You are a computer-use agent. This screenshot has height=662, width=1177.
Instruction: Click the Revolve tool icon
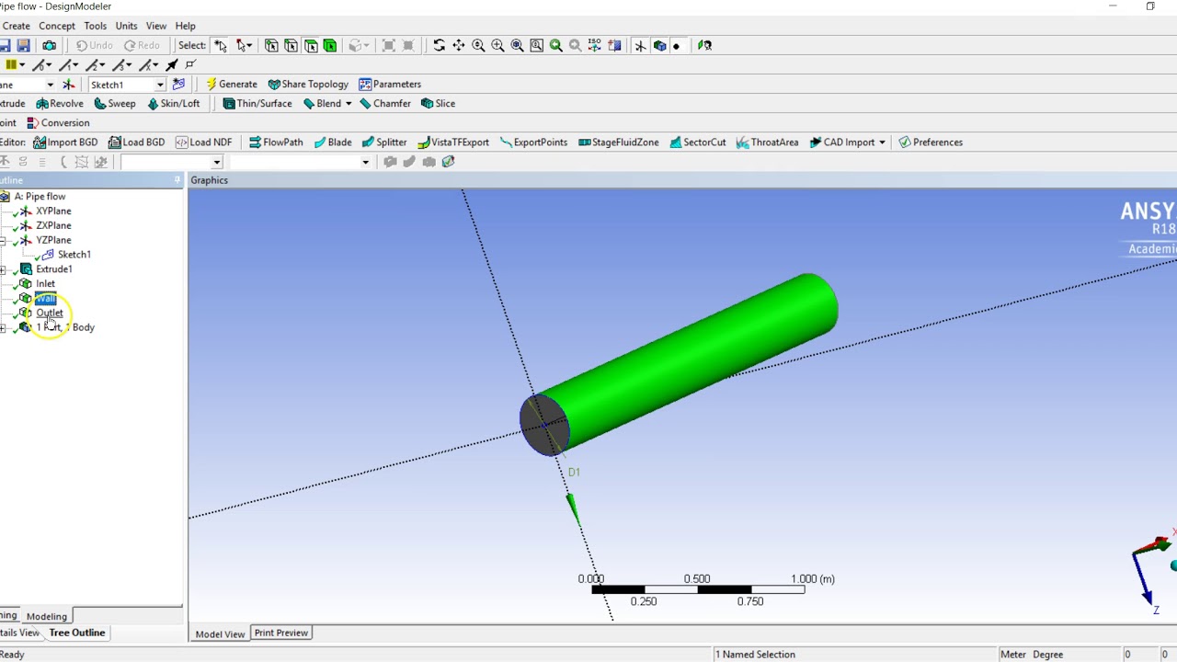[41, 104]
